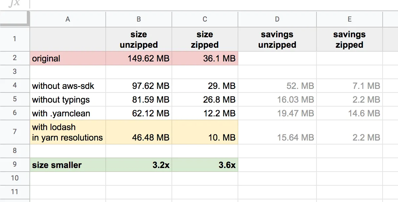Image resolution: width=398 pixels, height=202 pixels.
Task: Select column B header
Action: click(139, 19)
